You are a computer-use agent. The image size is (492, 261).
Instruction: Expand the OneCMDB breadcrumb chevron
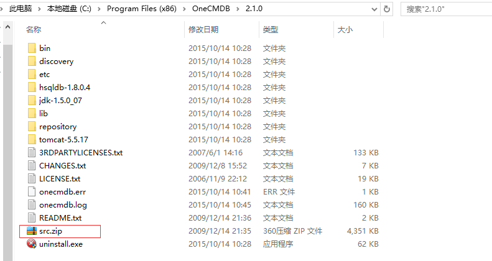tap(238, 9)
